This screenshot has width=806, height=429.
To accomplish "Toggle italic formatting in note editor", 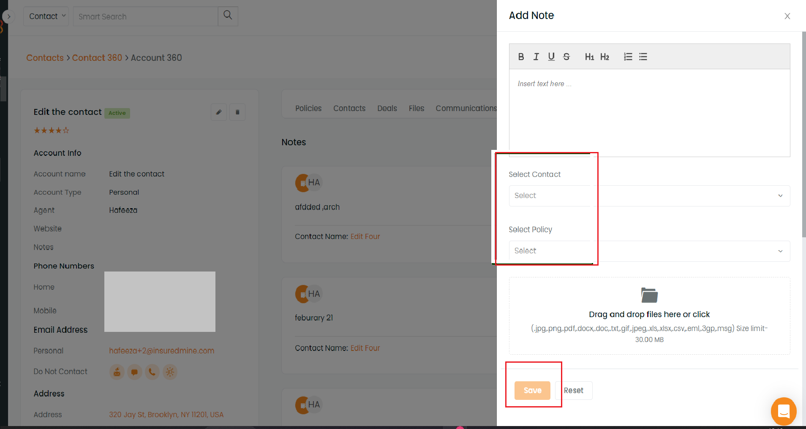I will (536, 57).
